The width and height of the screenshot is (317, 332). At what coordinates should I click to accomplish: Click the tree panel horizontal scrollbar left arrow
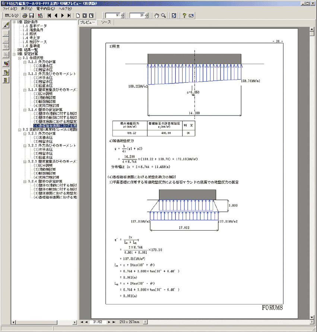[x=13, y=322]
